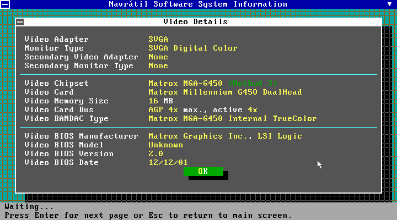Click the 'Video Chipset' label
Image resolution: width=397 pixels, height=220 pixels.
tap(56, 84)
